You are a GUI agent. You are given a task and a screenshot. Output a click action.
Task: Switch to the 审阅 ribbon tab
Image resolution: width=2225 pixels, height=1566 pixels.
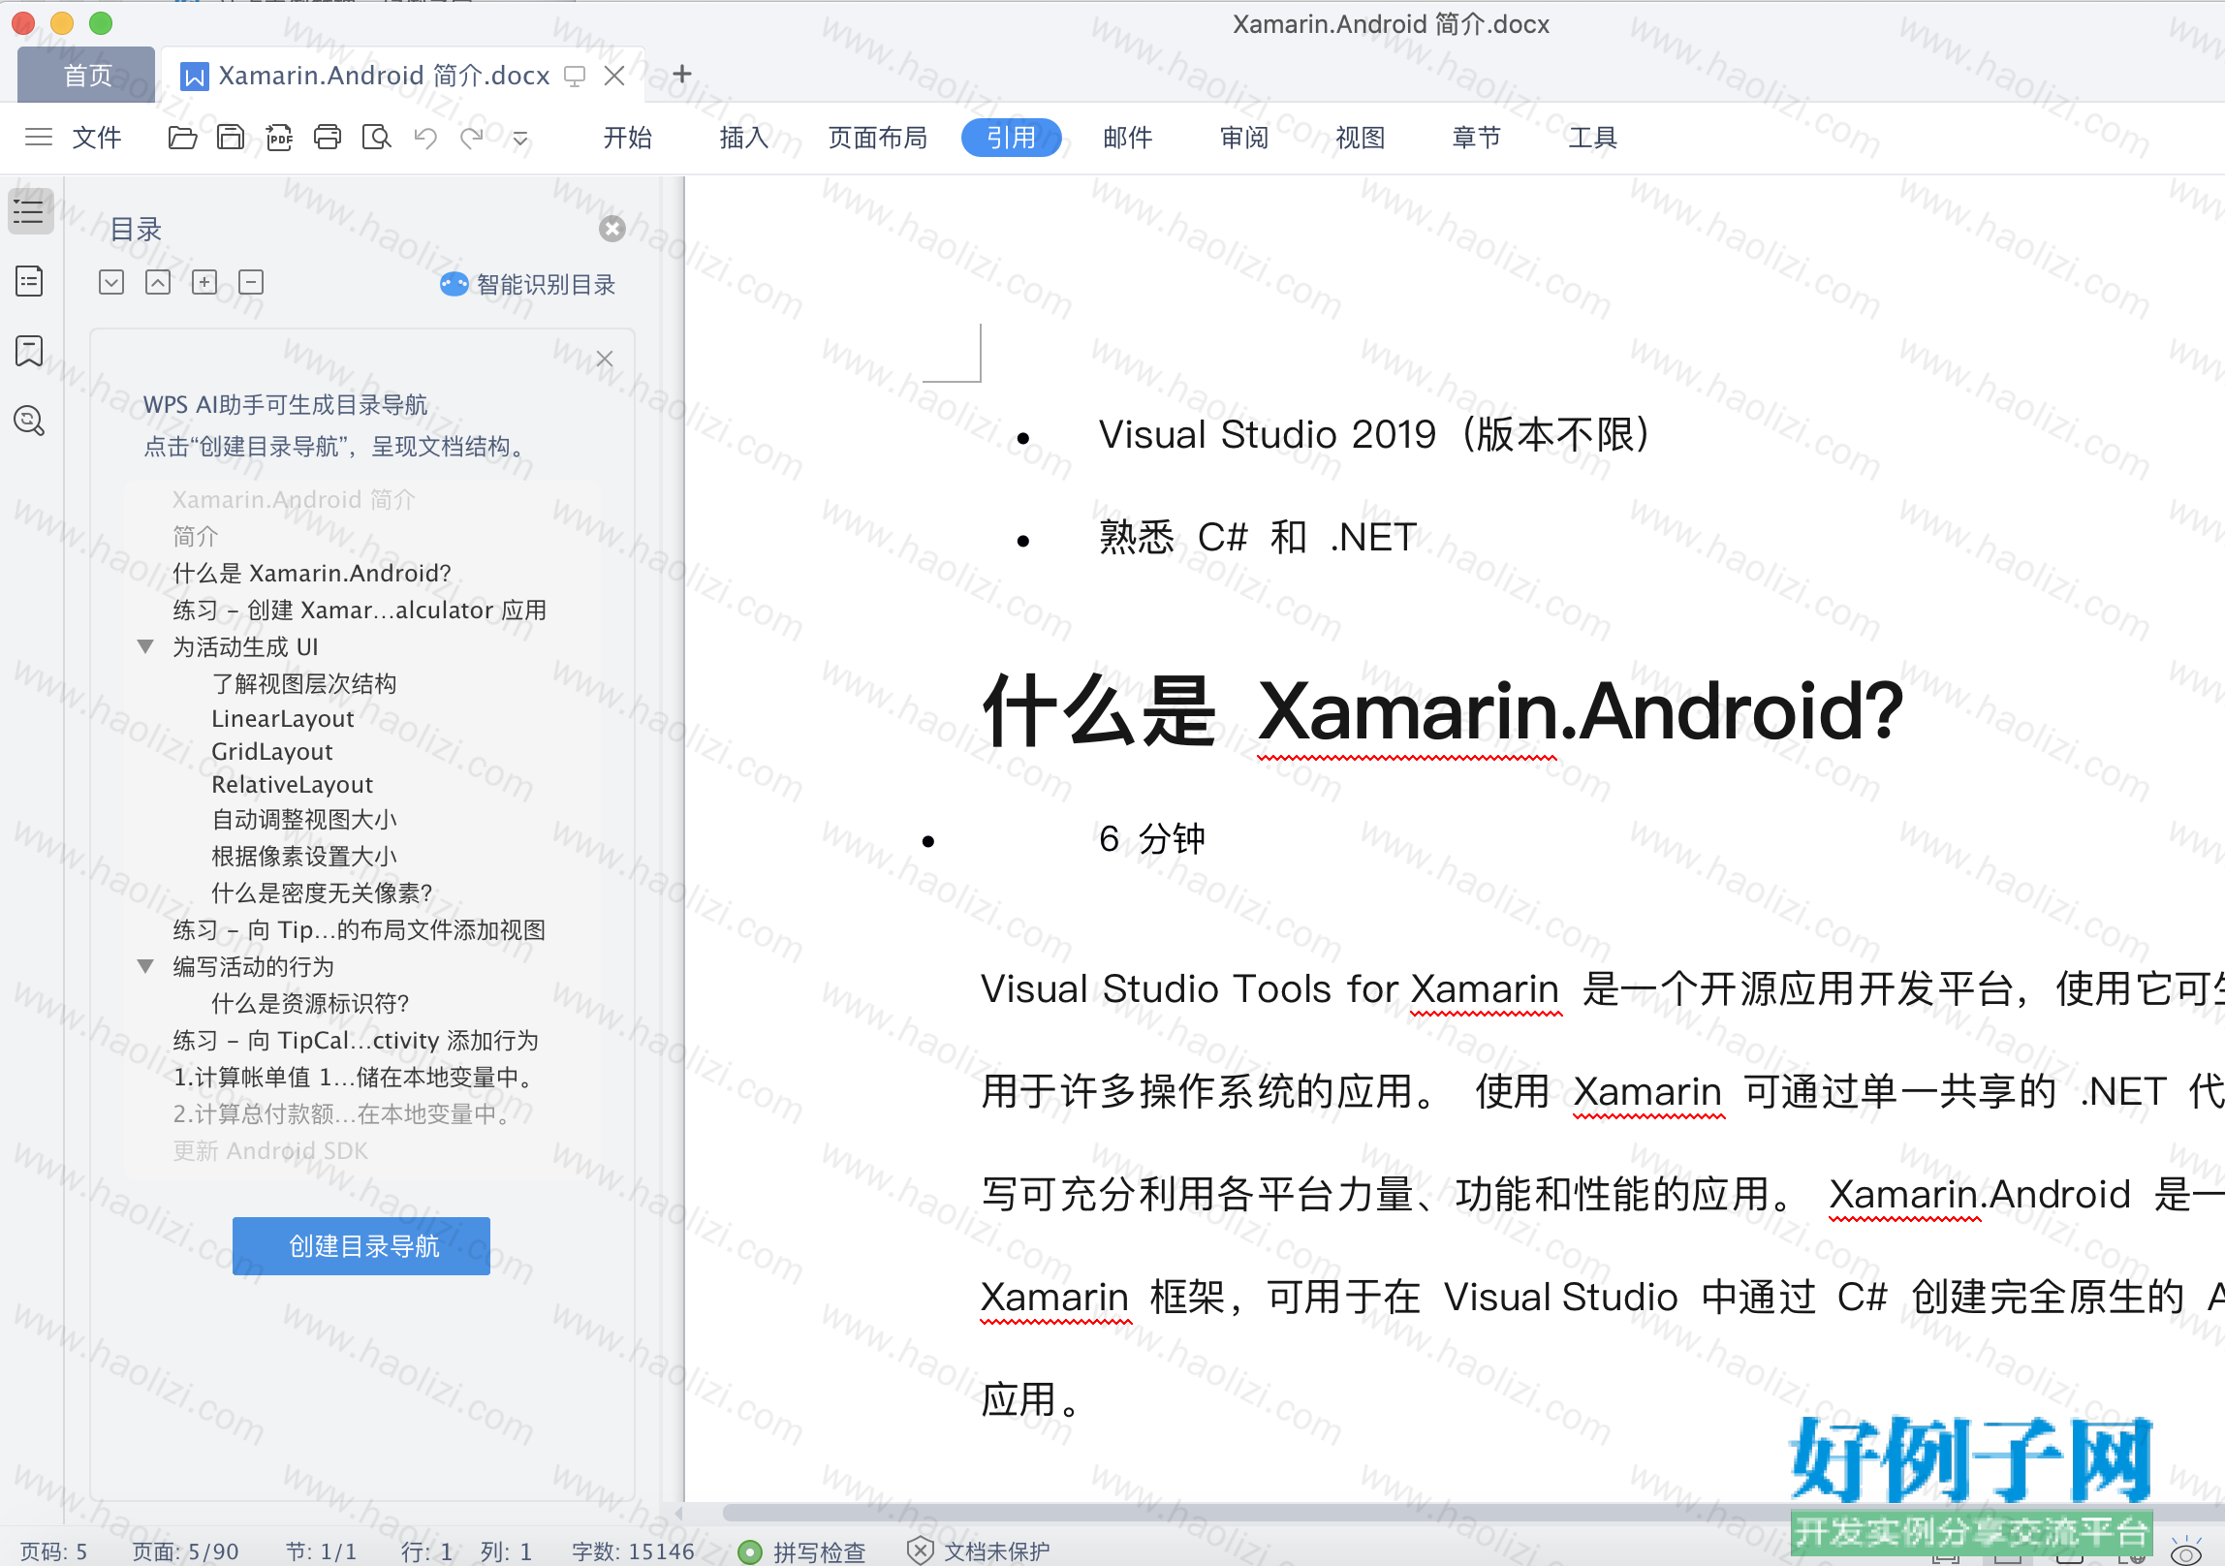coord(1244,138)
